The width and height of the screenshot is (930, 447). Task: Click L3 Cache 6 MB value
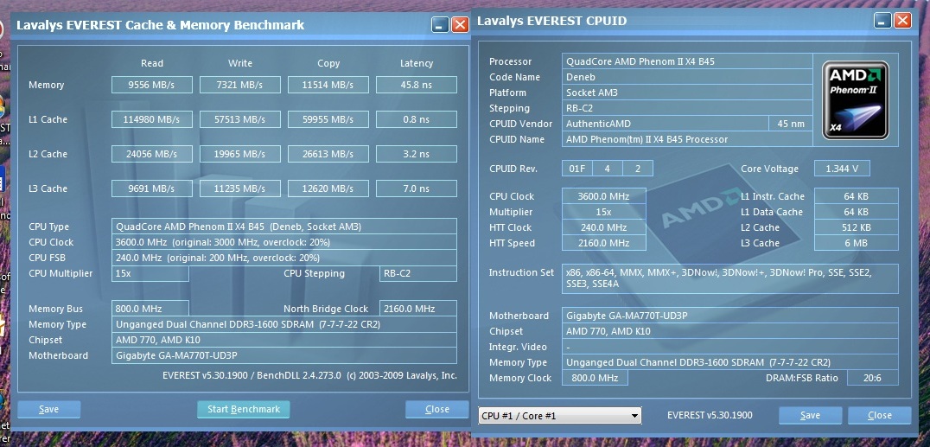pos(857,243)
